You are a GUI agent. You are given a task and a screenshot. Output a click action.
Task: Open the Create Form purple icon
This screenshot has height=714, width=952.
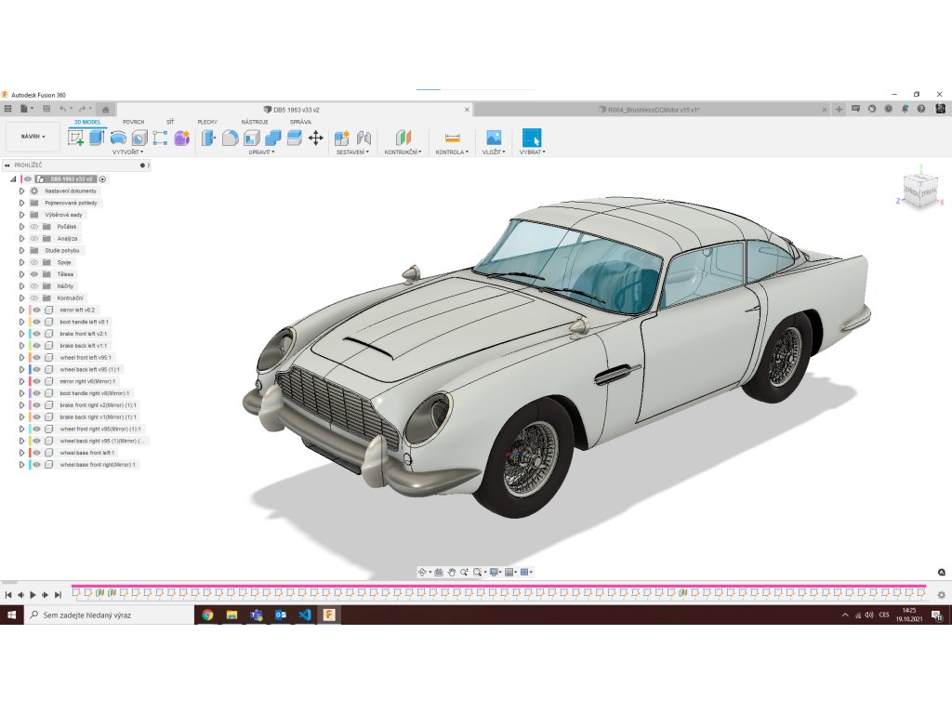click(x=181, y=138)
